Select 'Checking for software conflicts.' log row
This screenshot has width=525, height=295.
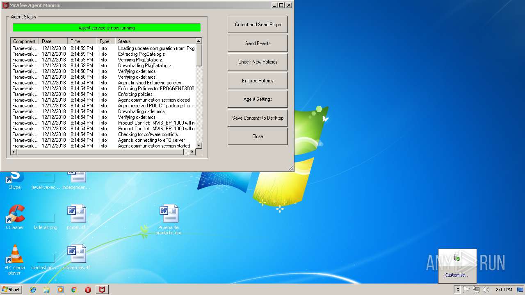pyautogui.click(x=103, y=134)
